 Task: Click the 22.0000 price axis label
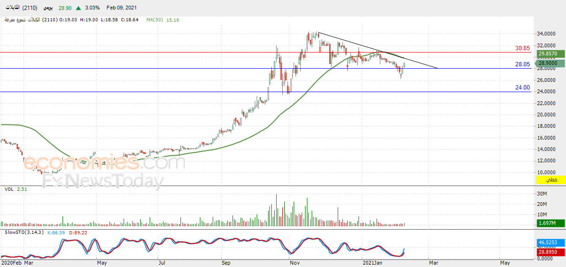point(546,103)
